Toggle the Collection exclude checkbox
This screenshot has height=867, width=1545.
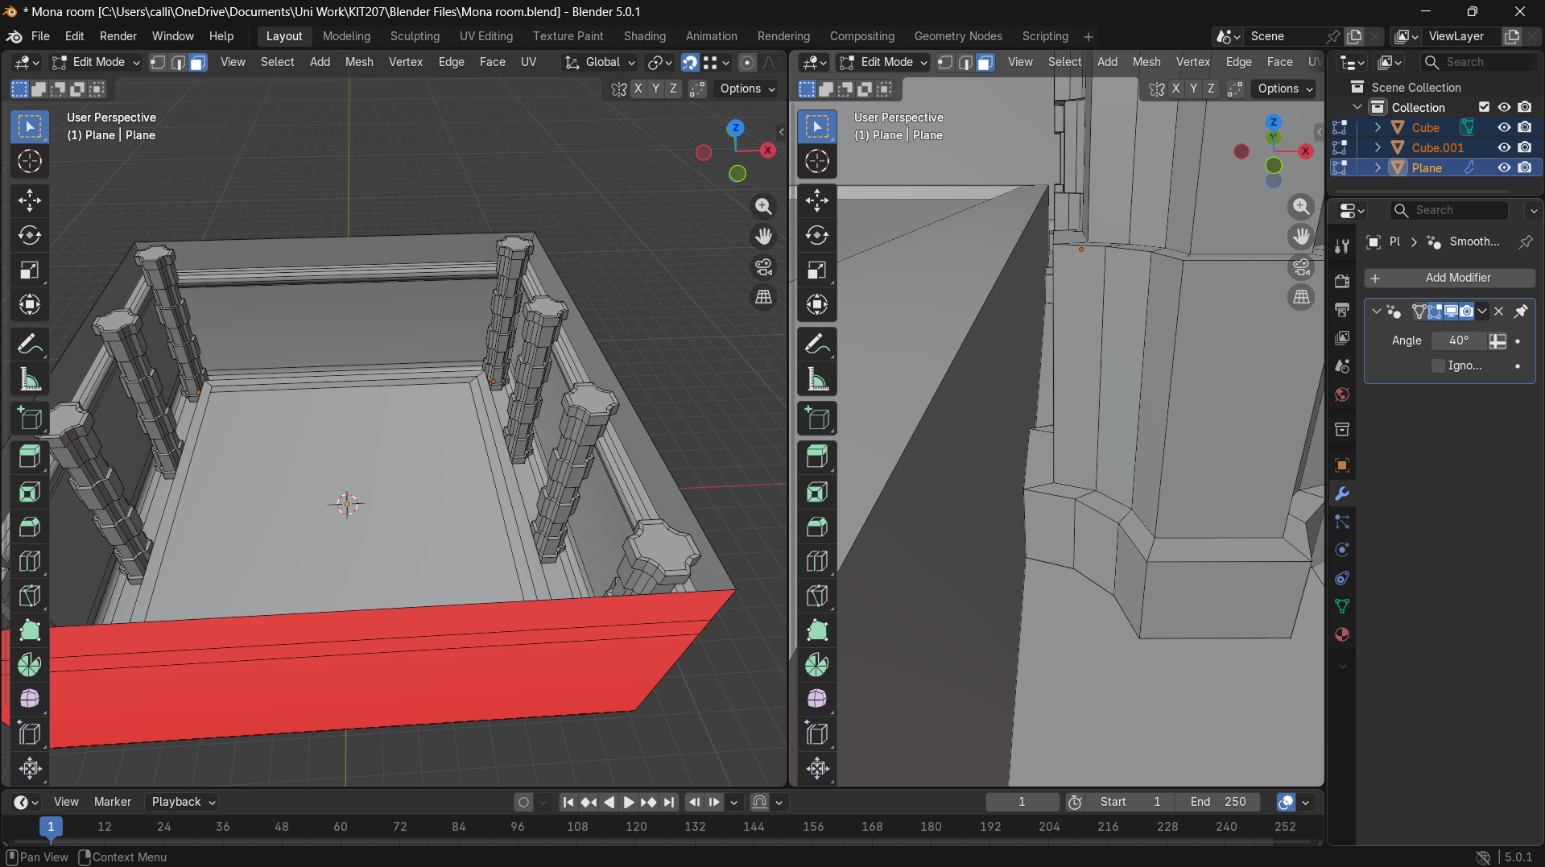click(x=1484, y=107)
